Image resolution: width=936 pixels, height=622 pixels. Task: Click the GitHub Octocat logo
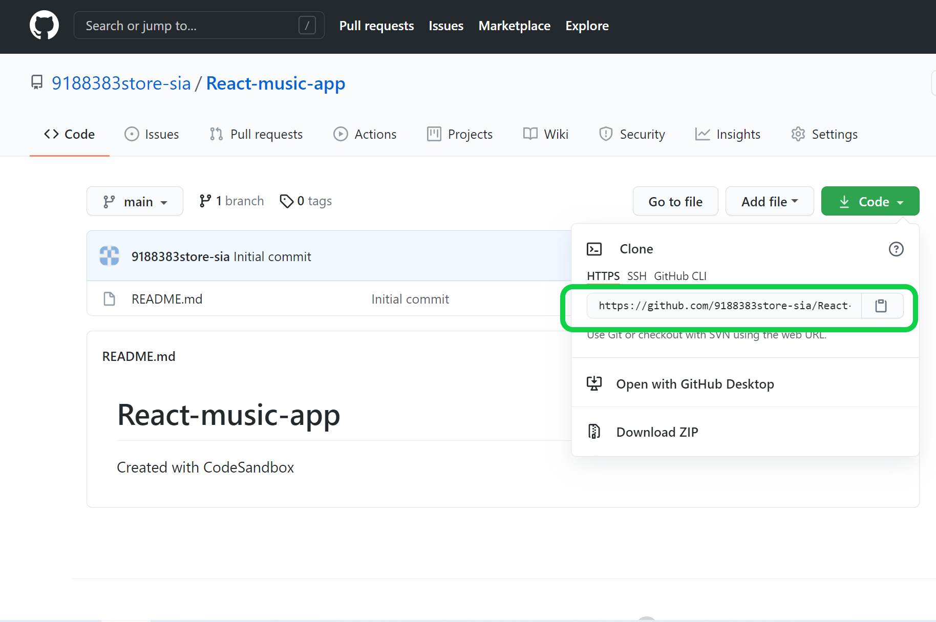pos(44,25)
